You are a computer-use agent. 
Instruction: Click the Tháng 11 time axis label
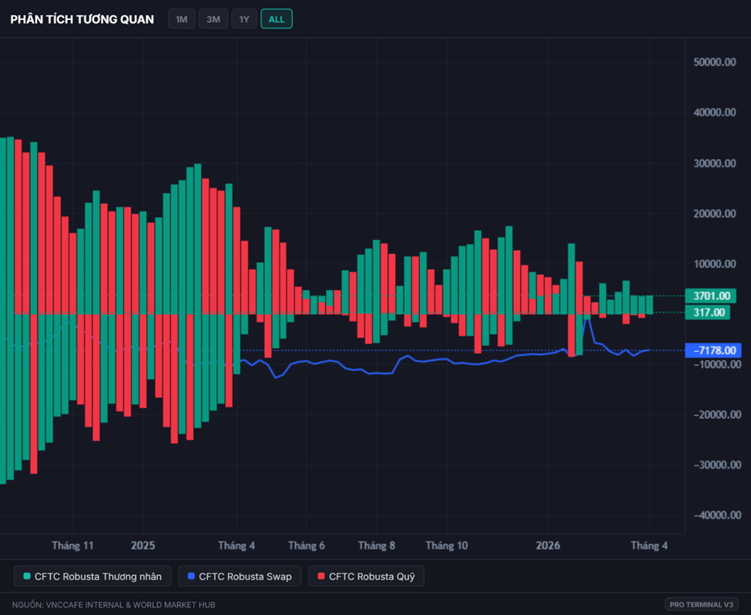[x=72, y=546]
